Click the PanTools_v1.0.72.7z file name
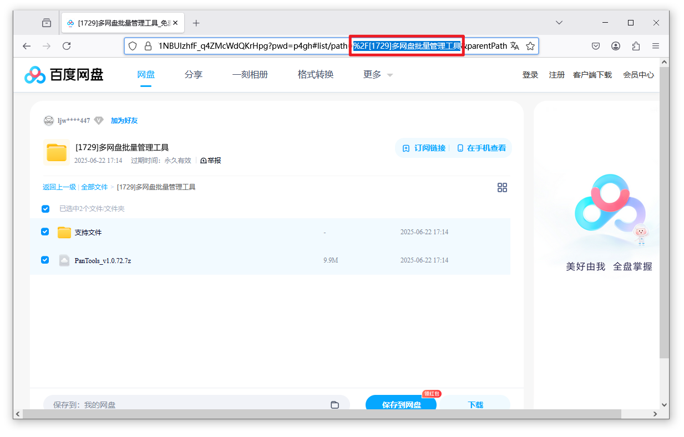This screenshot has width=684, height=437. coord(103,260)
